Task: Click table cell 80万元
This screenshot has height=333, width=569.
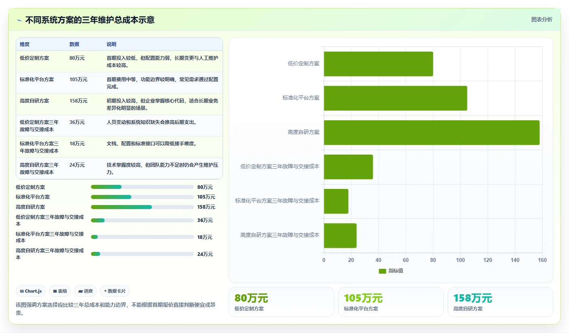Action: (x=77, y=58)
